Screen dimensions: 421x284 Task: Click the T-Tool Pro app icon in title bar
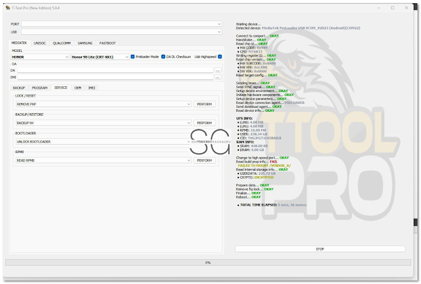click(8, 8)
